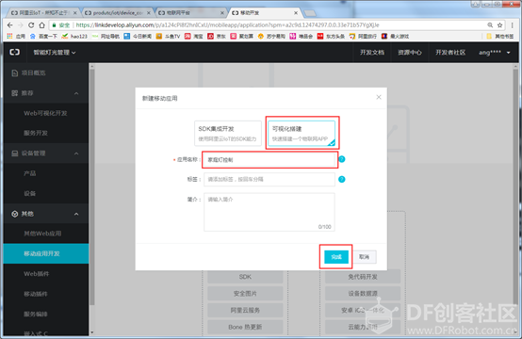Open 服务开发 in the sidebar

click(46, 133)
